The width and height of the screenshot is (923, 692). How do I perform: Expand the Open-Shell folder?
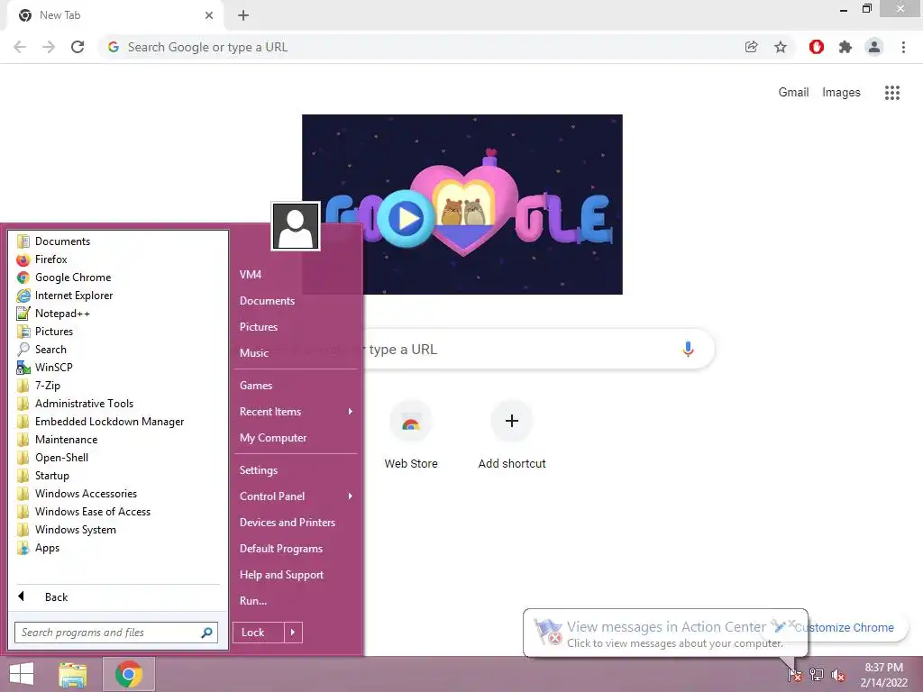[61, 458]
